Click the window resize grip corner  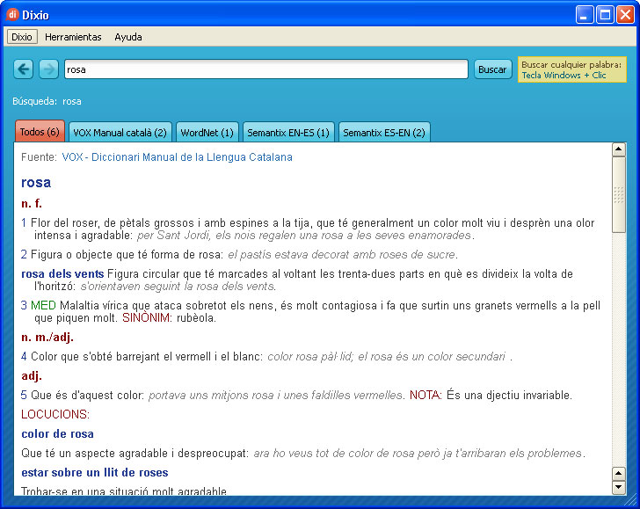tap(631, 499)
